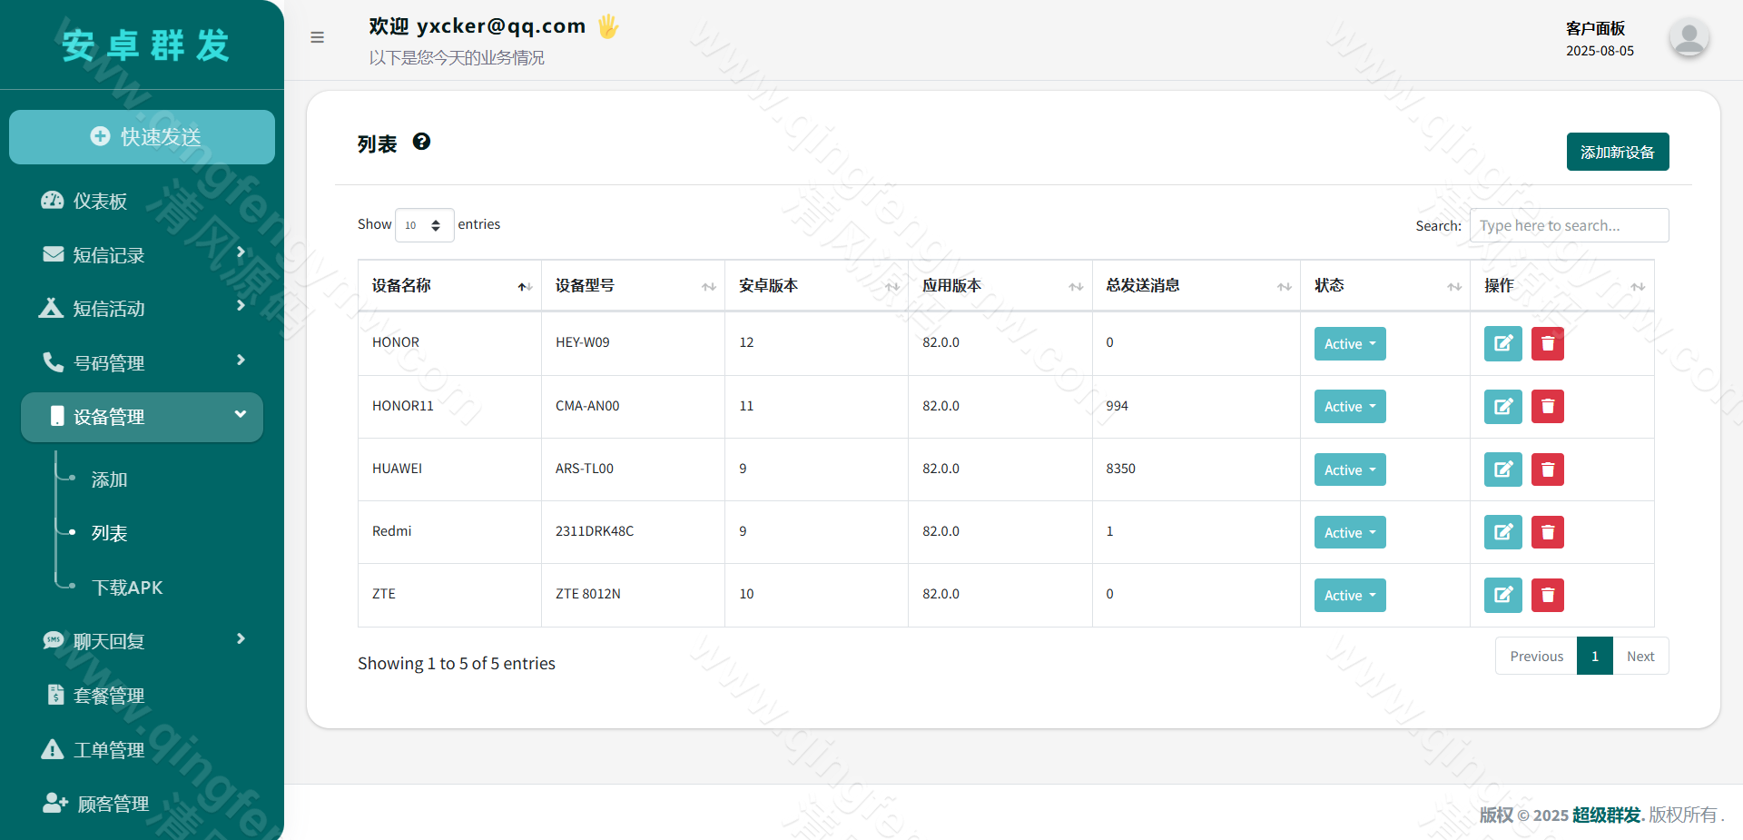Sort table by 应用版本 column
This screenshot has height=840, width=1743.
1000,285
